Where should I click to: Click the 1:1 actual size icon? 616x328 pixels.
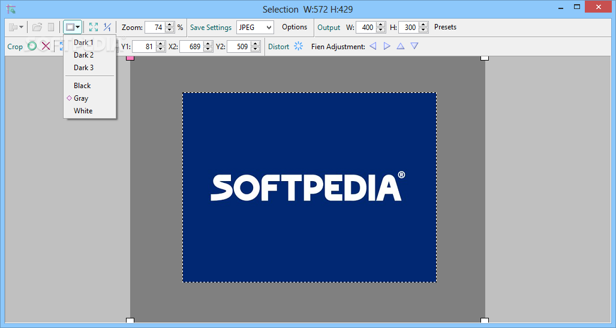click(x=107, y=27)
